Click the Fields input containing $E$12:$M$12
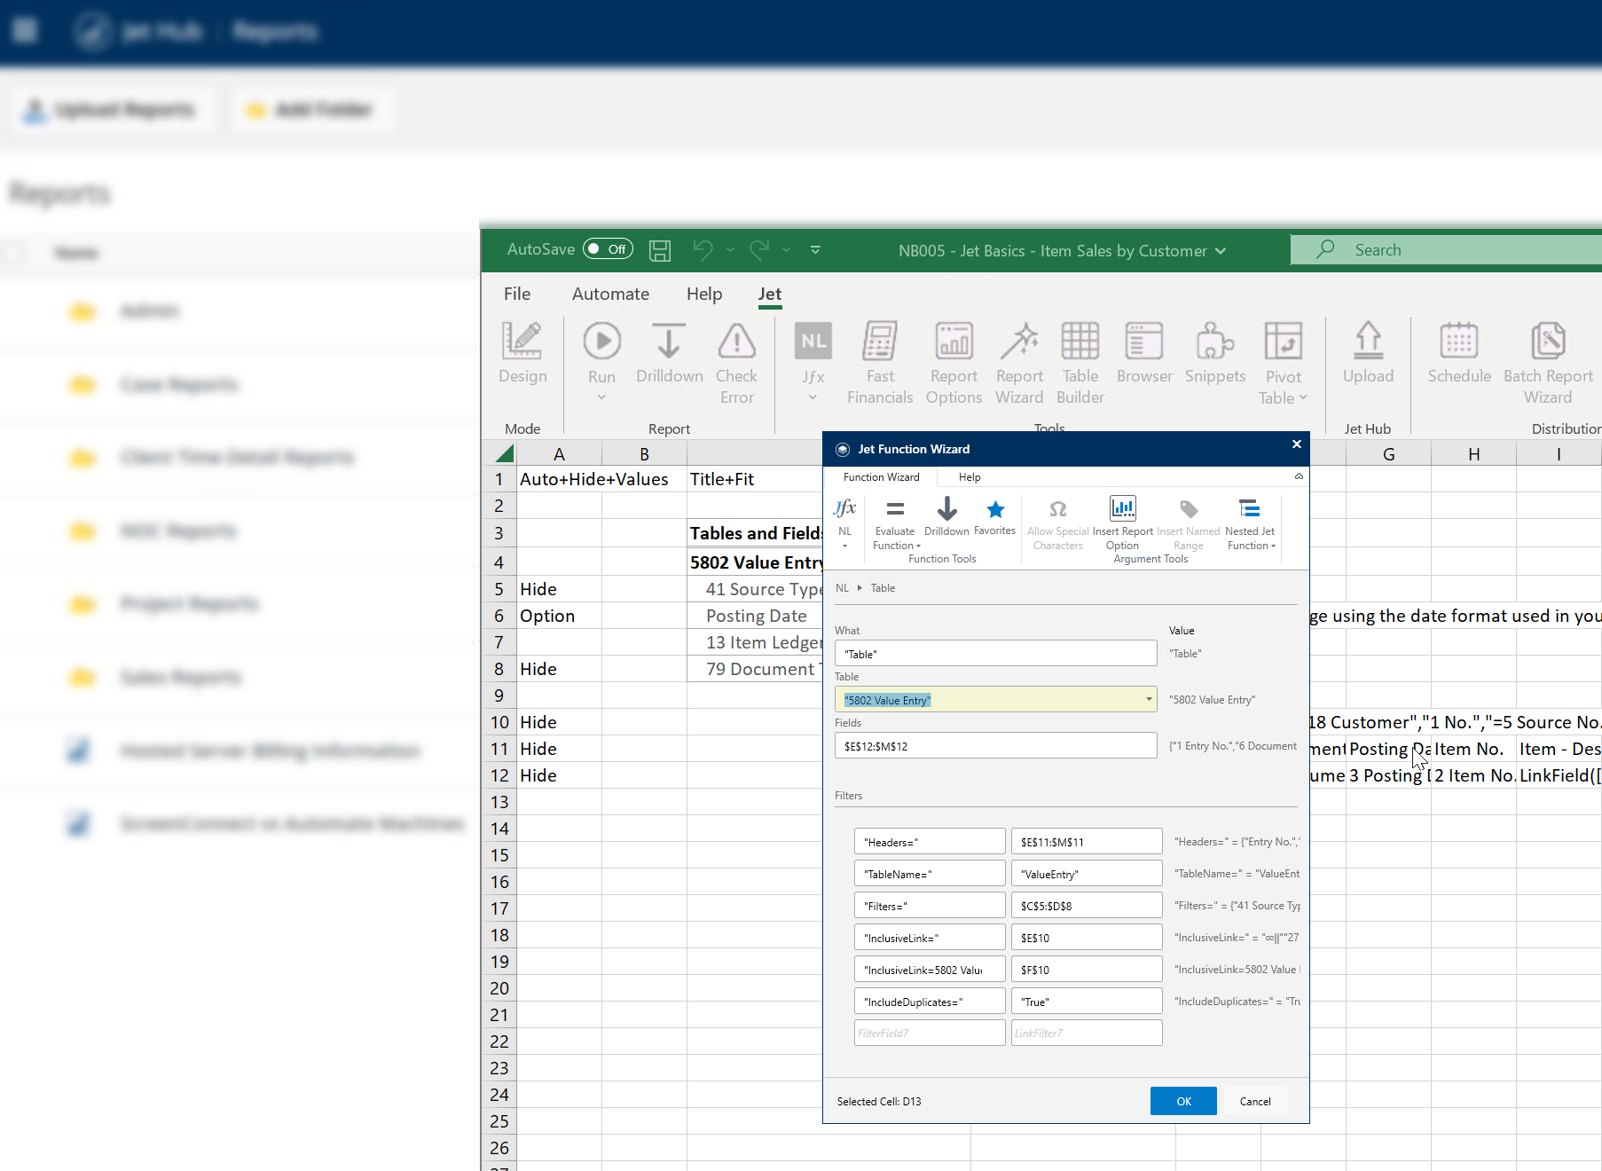This screenshot has height=1171, width=1602. pos(995,746)
